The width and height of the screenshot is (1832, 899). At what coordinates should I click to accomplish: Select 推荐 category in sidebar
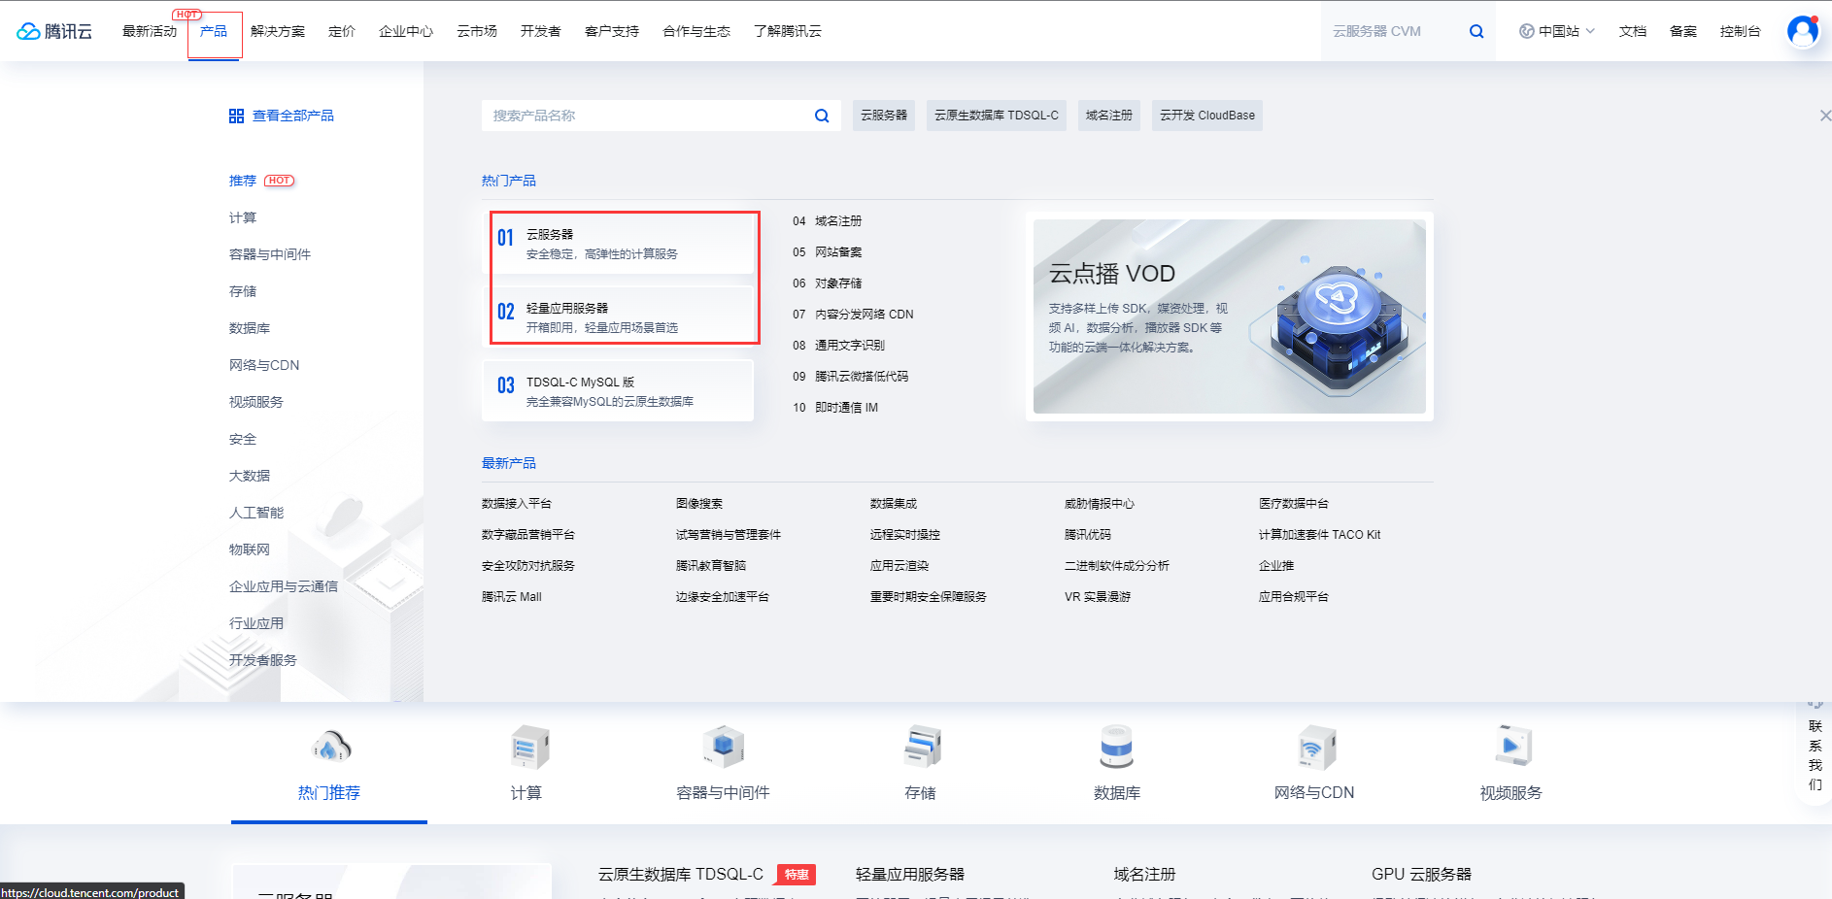point(243,181)
